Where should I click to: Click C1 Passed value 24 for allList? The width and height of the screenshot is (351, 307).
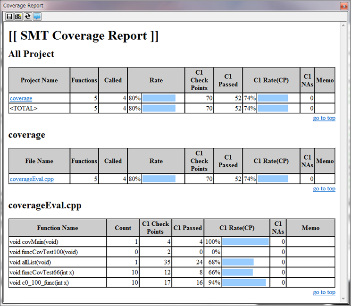click(199, 262)
